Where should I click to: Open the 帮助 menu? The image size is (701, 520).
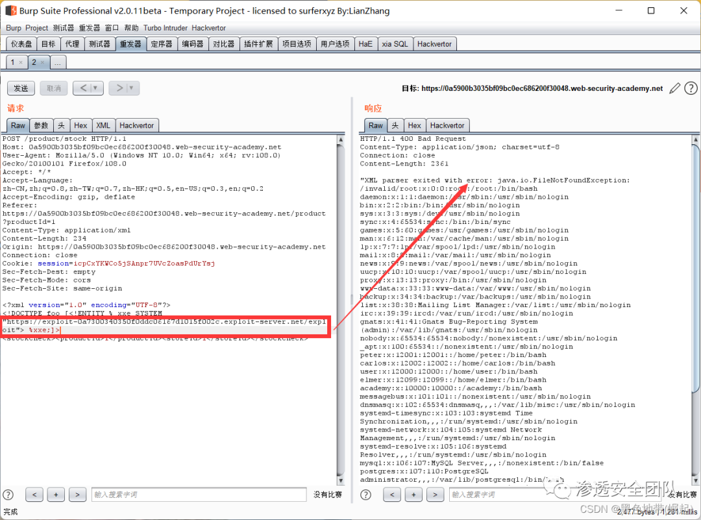(131, 28)
